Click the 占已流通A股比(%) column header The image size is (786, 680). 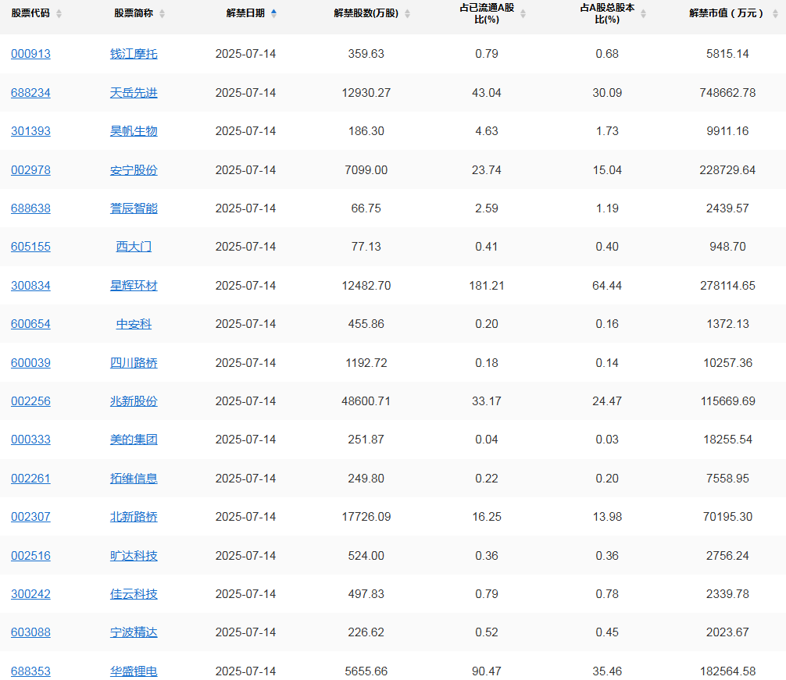(487, 13)
